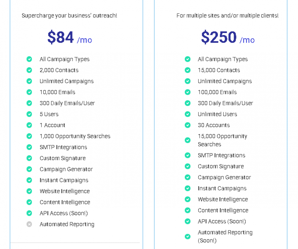Screen dimensions: 298x249
Task: Open the $84 /mo pricing link
Action: point(70,37)
